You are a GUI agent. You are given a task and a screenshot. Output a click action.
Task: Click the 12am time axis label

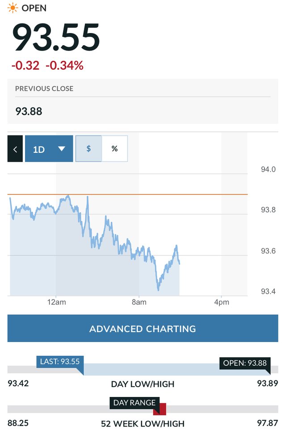pyautogui.click(x=56, y=302)
